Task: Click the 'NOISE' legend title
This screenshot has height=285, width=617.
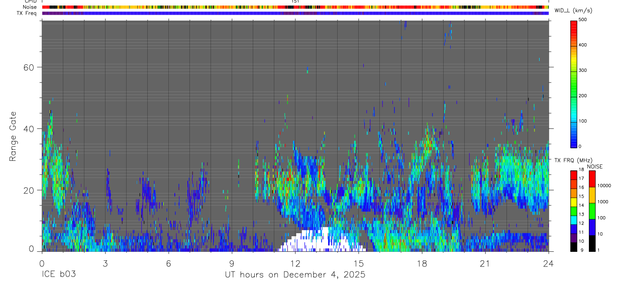Action: (x=595, y=166)
